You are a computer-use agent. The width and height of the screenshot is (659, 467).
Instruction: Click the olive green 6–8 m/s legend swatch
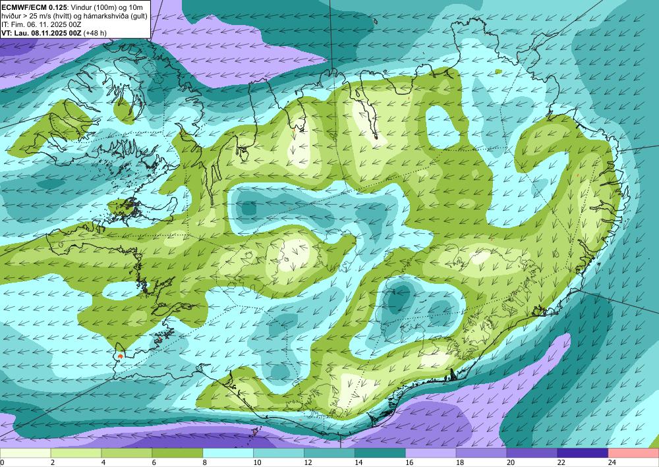(x=177, y=453)
